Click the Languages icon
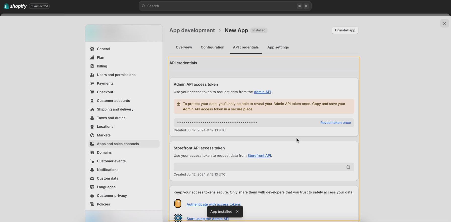The image size is (451, 222). click(92, 187)
